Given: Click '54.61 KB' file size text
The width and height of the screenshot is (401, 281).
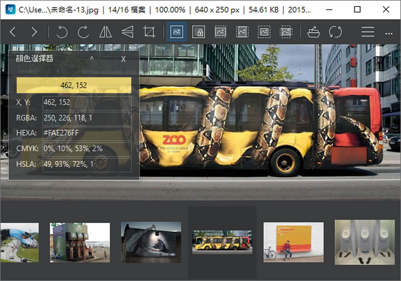Looking at the screenshot, I should click(x=263, y=10).
